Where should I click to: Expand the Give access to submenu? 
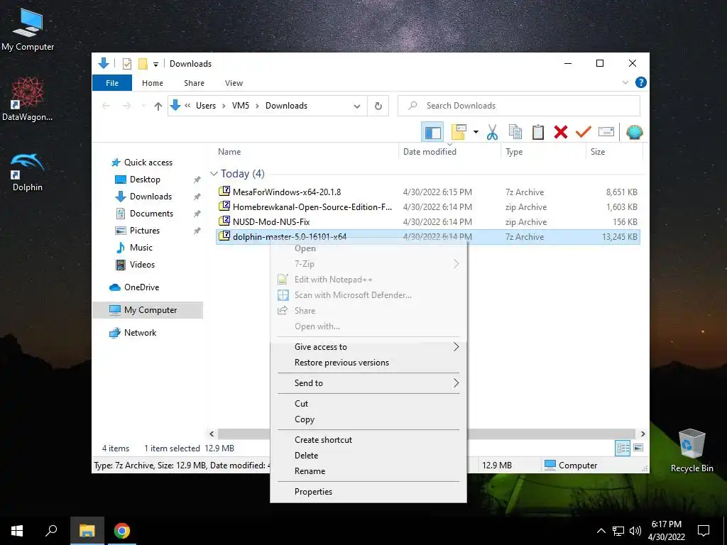(368, 347)
